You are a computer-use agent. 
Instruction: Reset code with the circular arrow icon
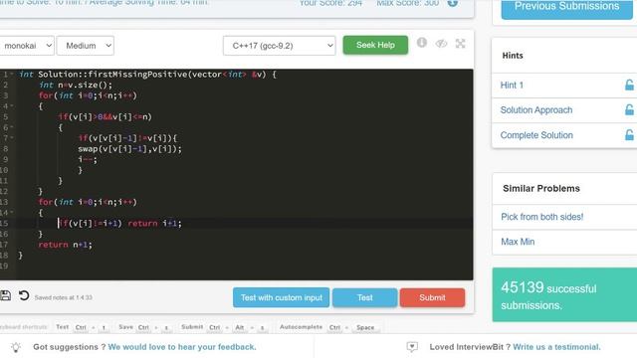(24, 295)
